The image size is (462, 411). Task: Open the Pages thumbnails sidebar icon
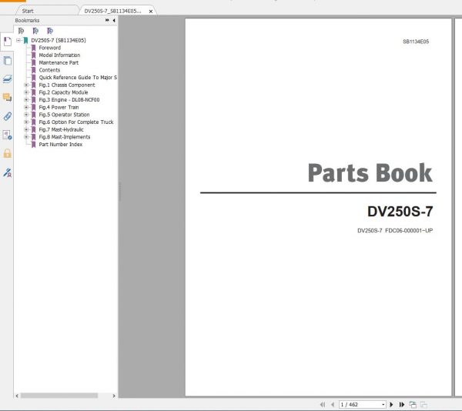click(x=8, y=61)
